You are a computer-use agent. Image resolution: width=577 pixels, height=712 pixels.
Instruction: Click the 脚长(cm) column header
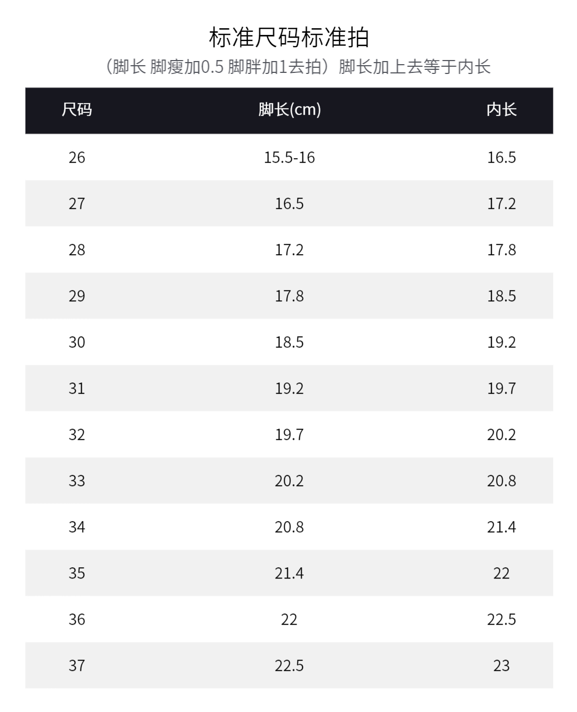pyautogui.click(x=289, y=110)
